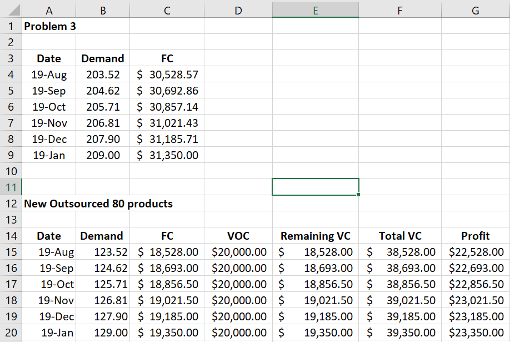This screenshot has height=342, width=510.
Task: Click demand value 125.71
Action: (103, 284)
